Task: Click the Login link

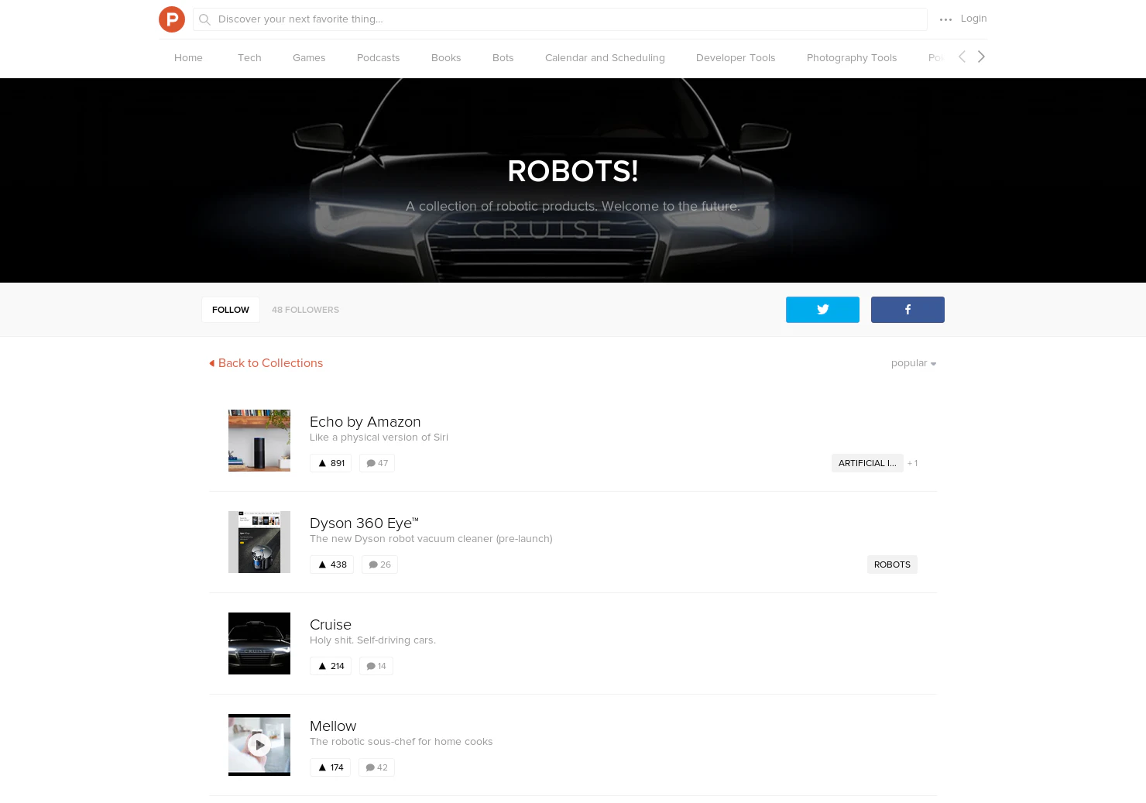Action: (x=973, y=19)
